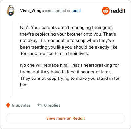Click the paragraph starting "No one will replace"
131x129 pixels.
70,75
